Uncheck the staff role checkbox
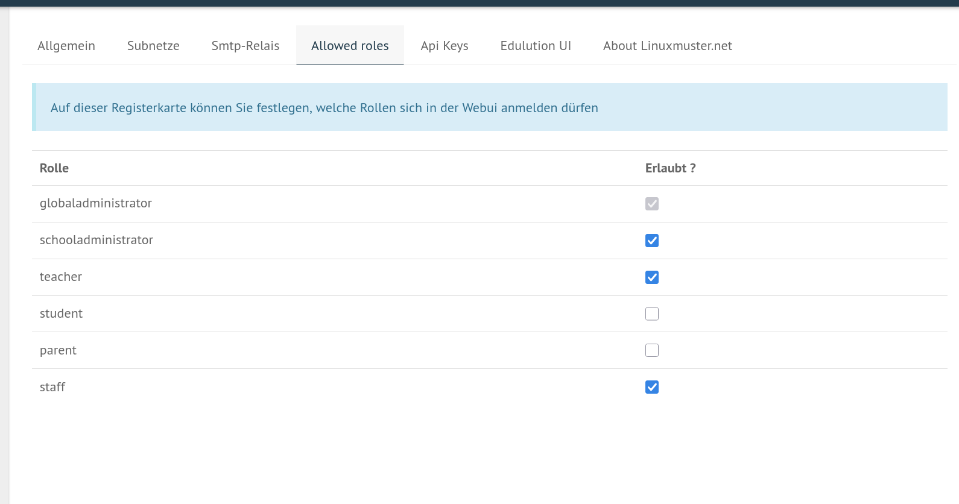The image size is (959, 504). point(652,387)
